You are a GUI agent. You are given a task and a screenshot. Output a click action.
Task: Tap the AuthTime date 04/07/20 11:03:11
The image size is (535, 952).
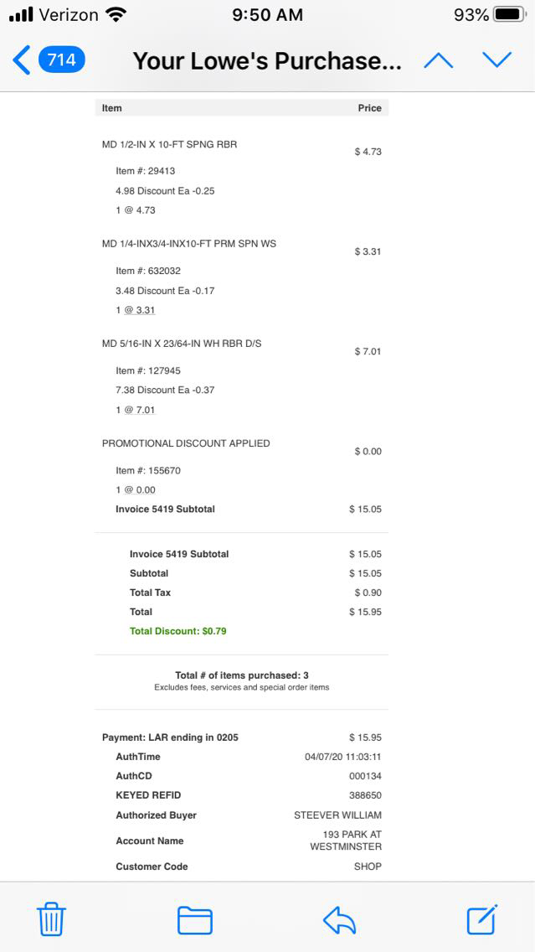tap(342, 757)
